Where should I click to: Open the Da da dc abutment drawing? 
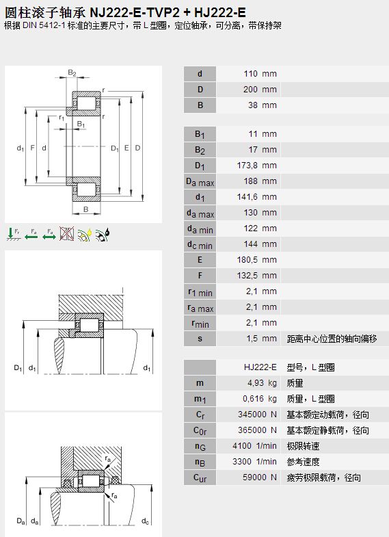pyautogui.click(x=83, y=475)
